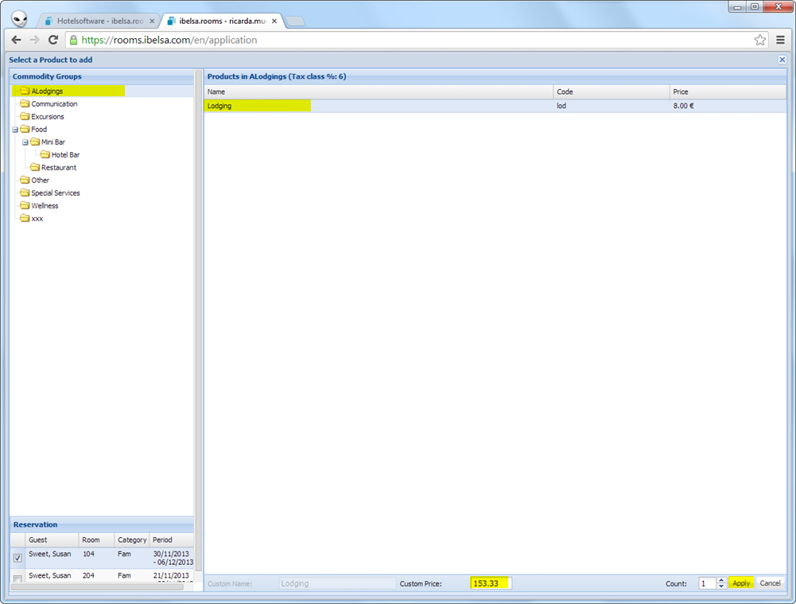
Task: Check the Sweet, Susan room 204 checkbox
Action: click(17, 579)
